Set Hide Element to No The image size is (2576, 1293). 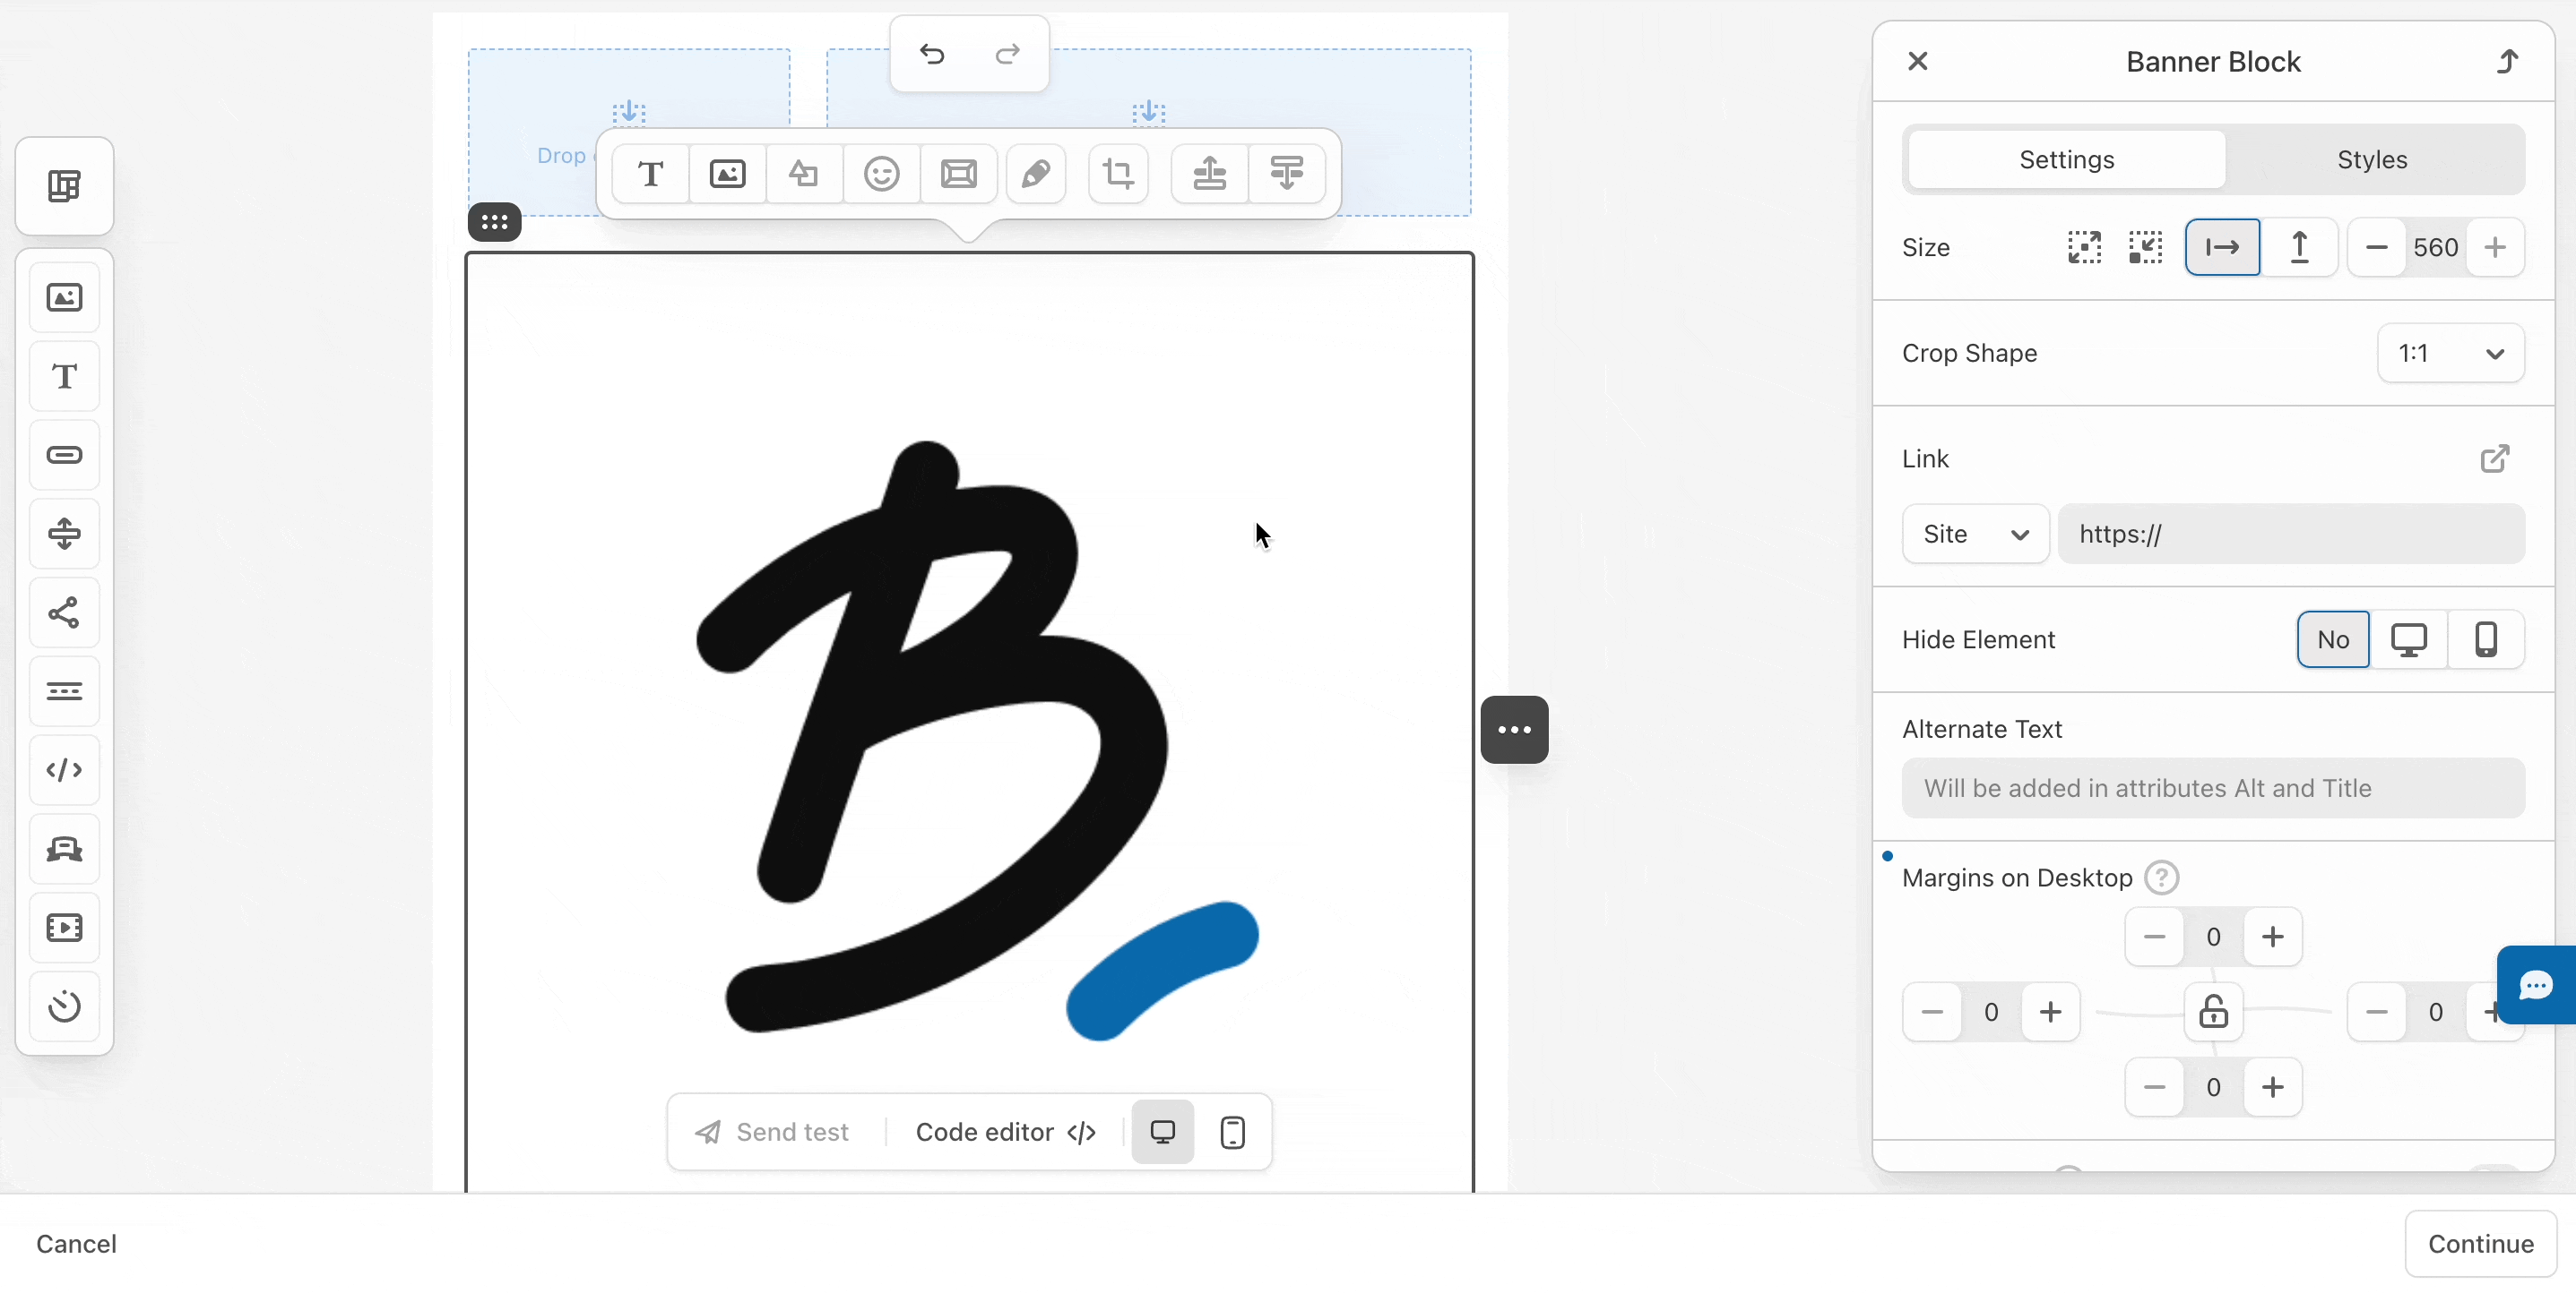2332,639
